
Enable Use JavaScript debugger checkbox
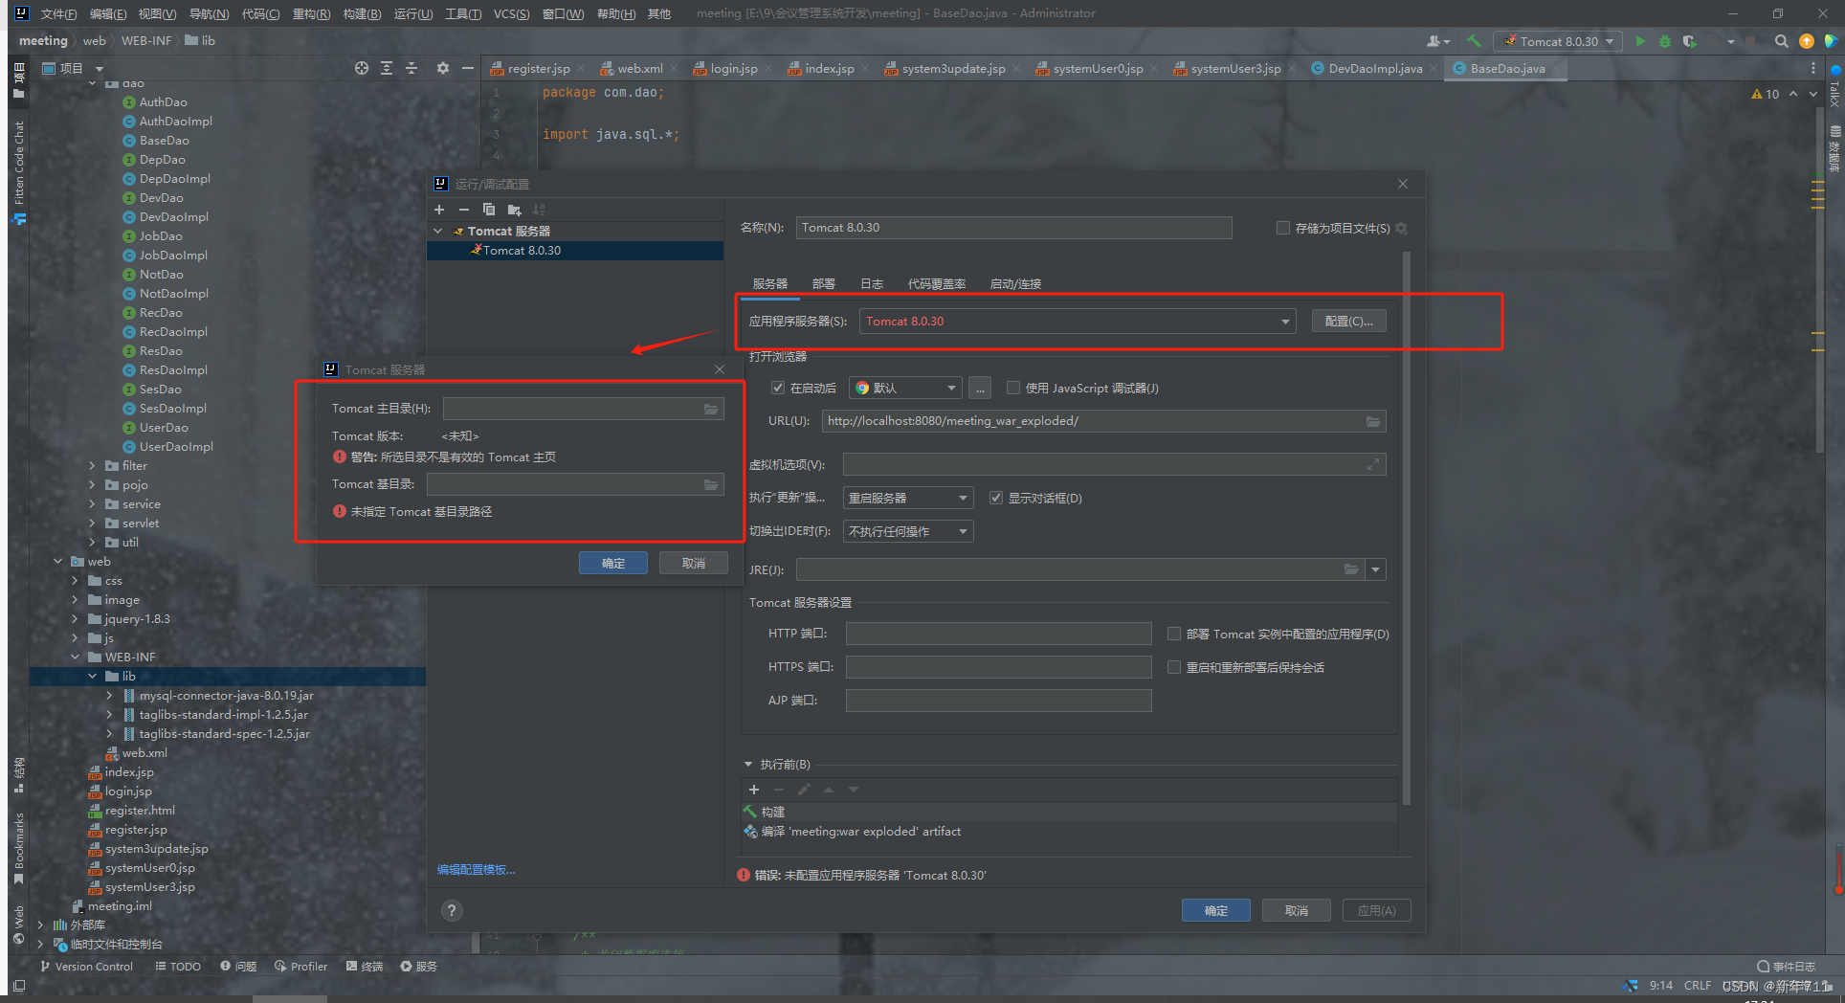coord(1013,388)
